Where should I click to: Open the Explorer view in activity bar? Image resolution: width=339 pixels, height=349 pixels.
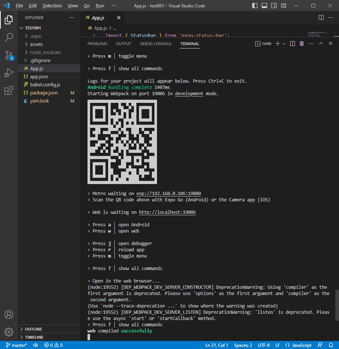tap(9, 20)
